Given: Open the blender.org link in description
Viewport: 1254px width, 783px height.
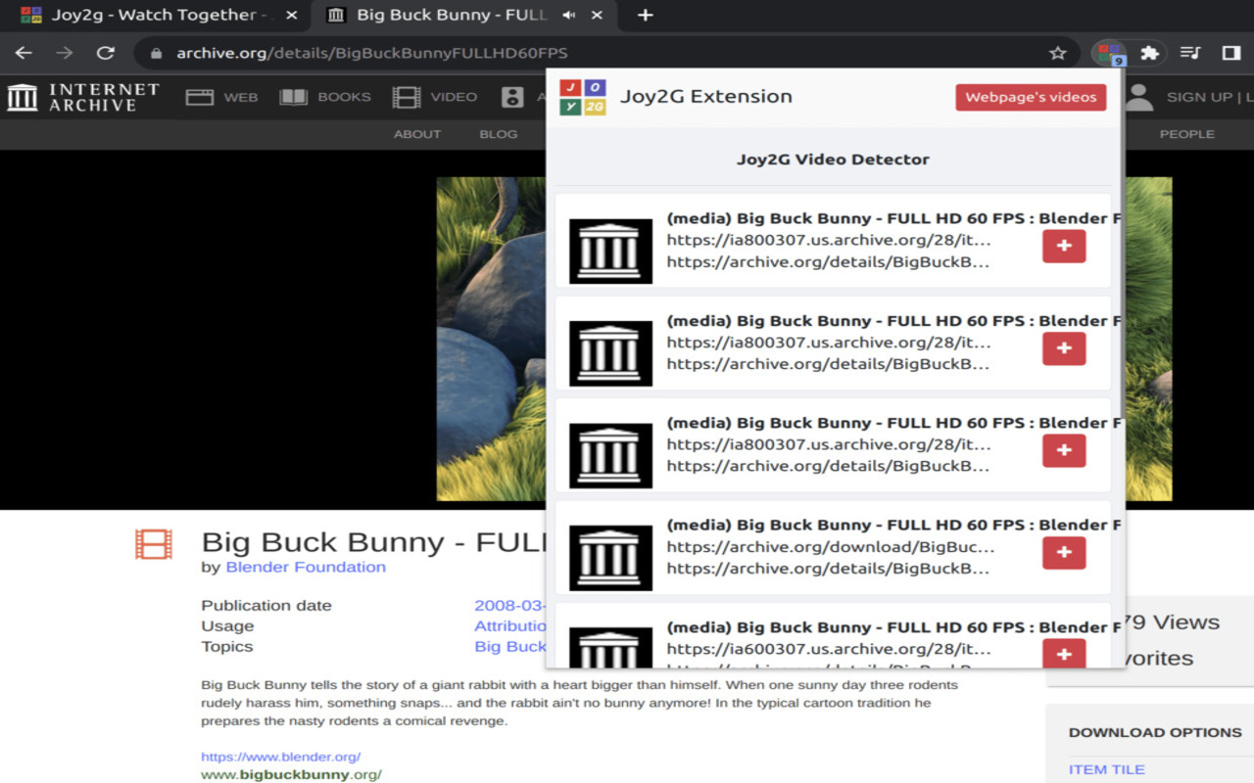Looking at the screenshot, I should (x=280, y=757).
